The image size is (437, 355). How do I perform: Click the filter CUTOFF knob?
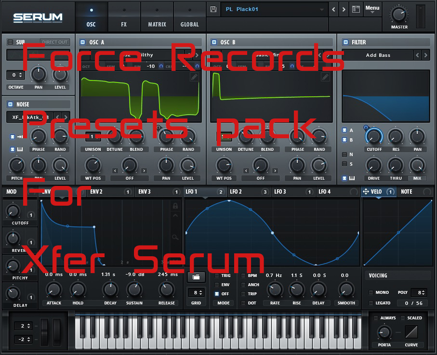[x=373, y=137]
